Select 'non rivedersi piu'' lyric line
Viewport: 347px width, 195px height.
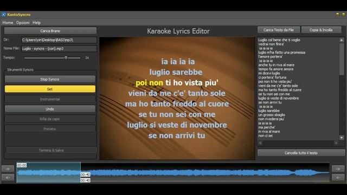[271, 119]
